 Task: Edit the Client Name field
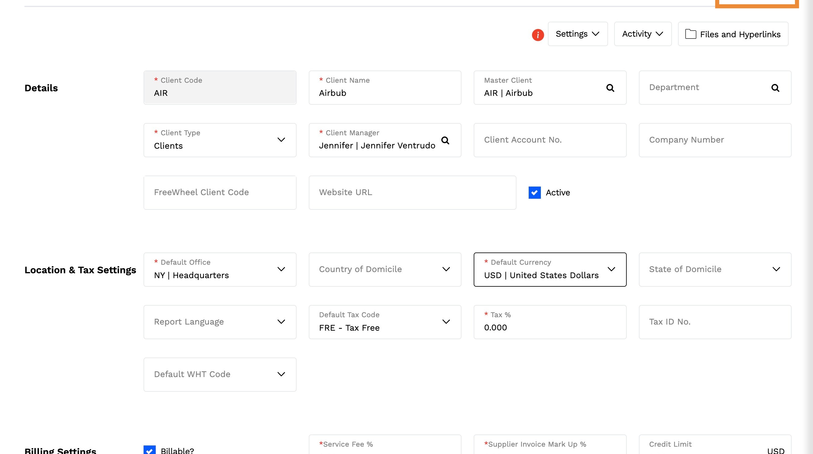pyautogui.click(x=385, y=87)
